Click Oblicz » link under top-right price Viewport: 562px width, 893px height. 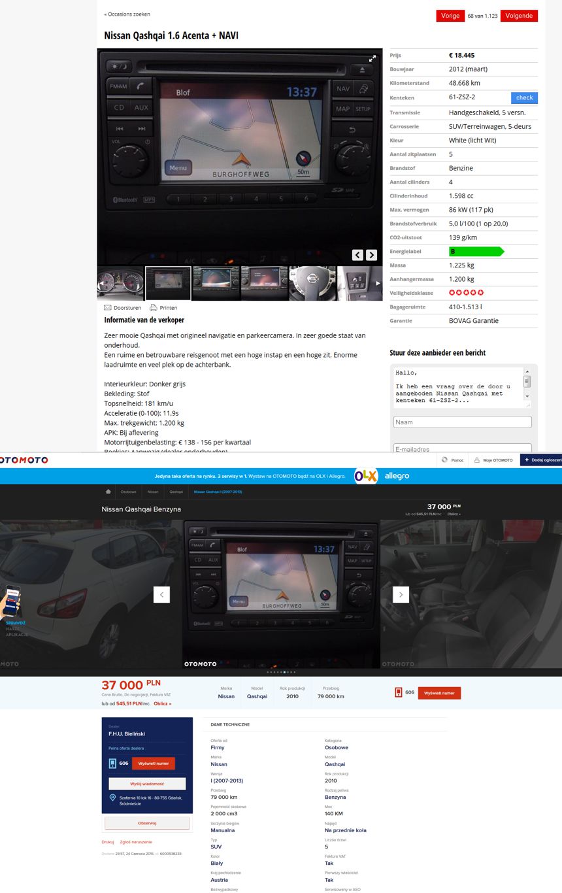click(x=454, y=514)
